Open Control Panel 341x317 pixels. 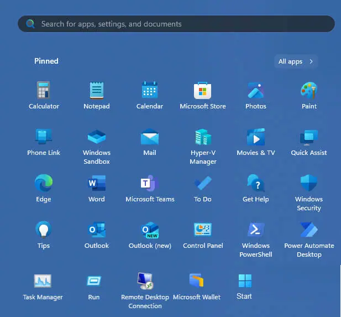203,235
